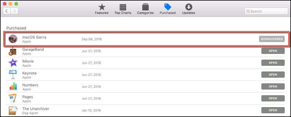The image size is (291, 117).
Task: Switch to Top Charts section
Action: pyautogui.click(x=123, y=9)
